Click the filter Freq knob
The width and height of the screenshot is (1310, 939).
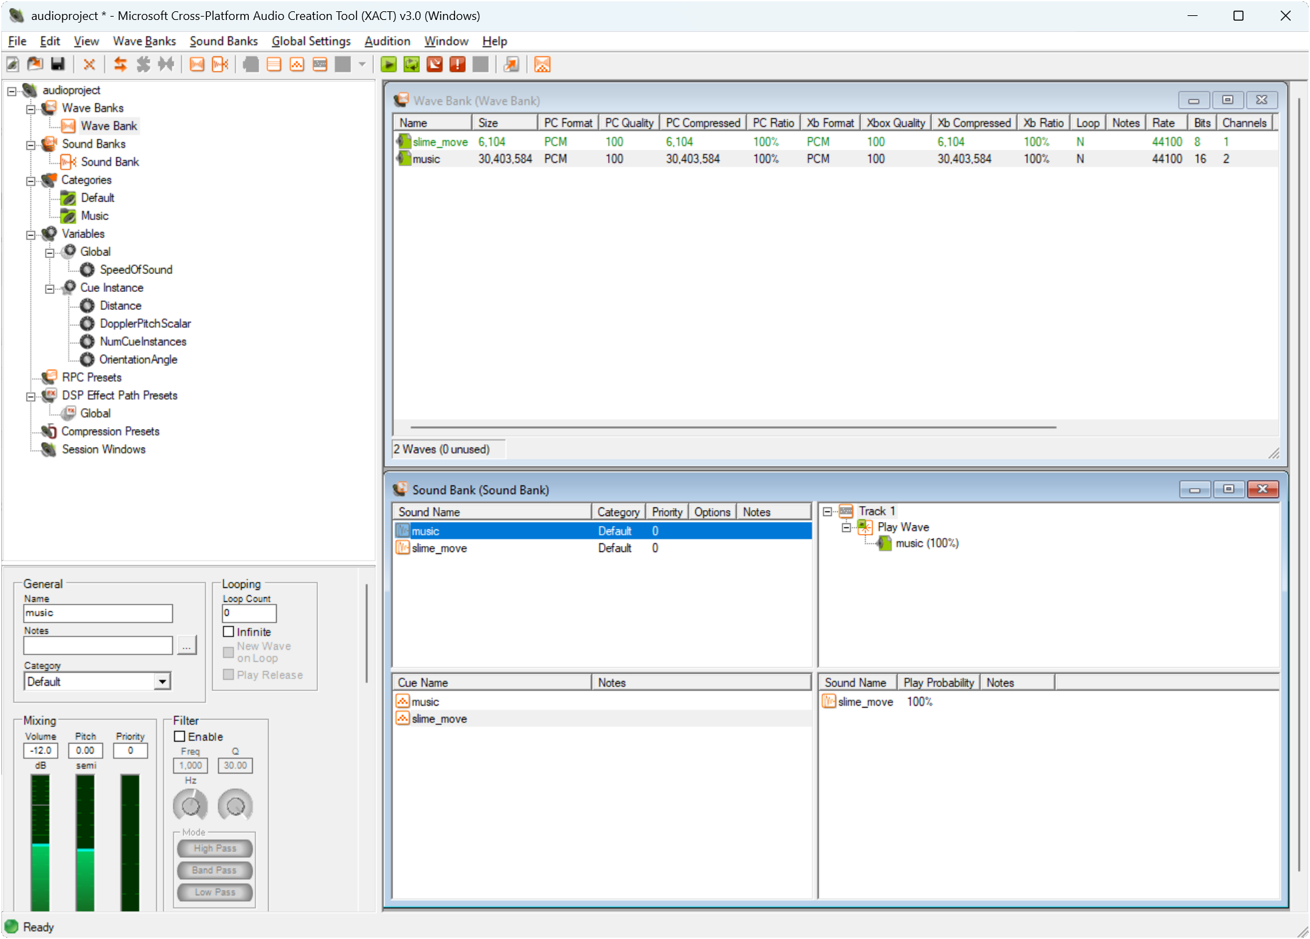(190, 805)
